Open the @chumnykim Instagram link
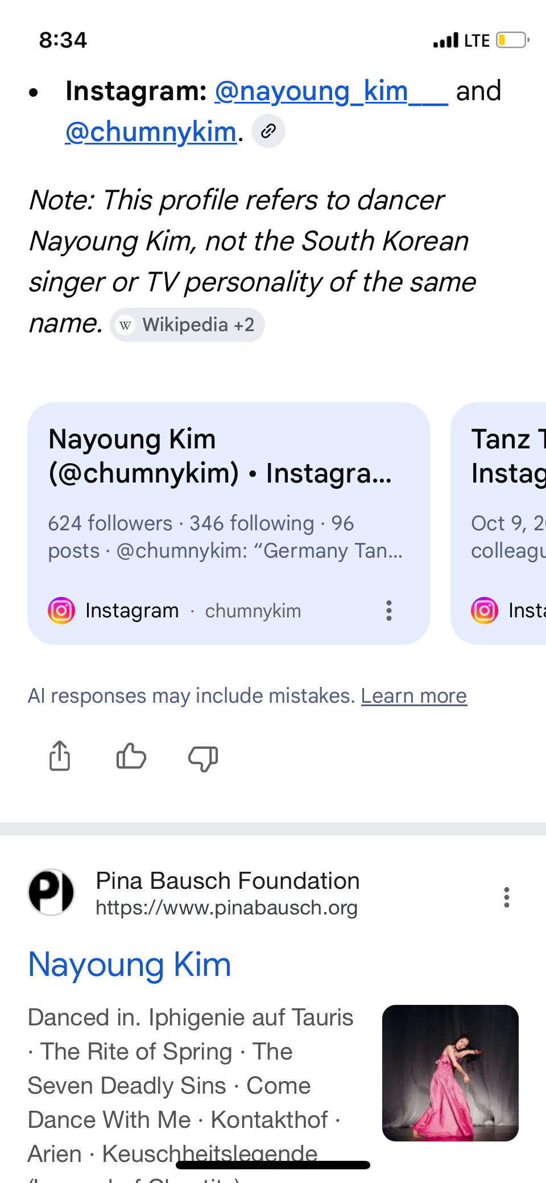The image size is (546, 1183). [x=151, y=132]
